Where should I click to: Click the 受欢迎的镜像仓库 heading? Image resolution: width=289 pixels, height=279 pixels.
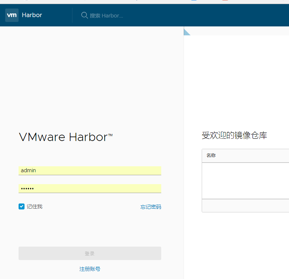[234, 135]
